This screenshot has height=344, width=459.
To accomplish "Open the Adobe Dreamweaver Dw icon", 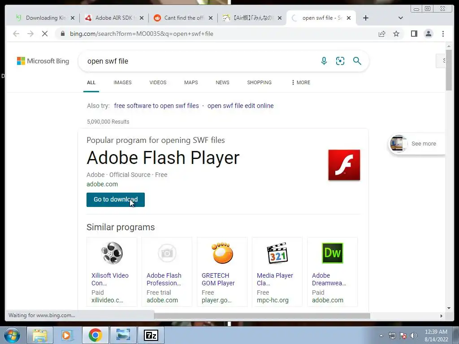I will click(332, 253).
